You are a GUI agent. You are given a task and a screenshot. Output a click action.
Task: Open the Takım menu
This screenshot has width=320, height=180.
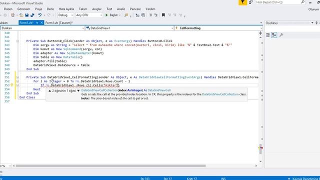[x=83, y=9]
